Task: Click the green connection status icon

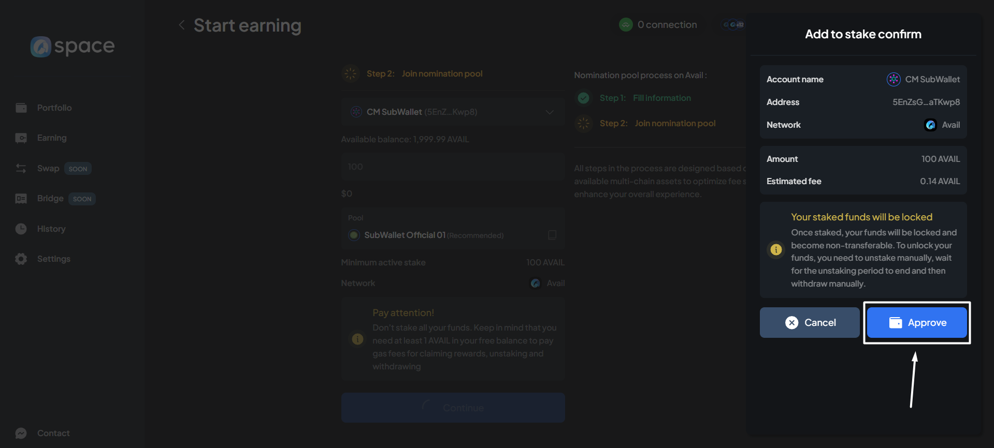Action: click(626, 25)
